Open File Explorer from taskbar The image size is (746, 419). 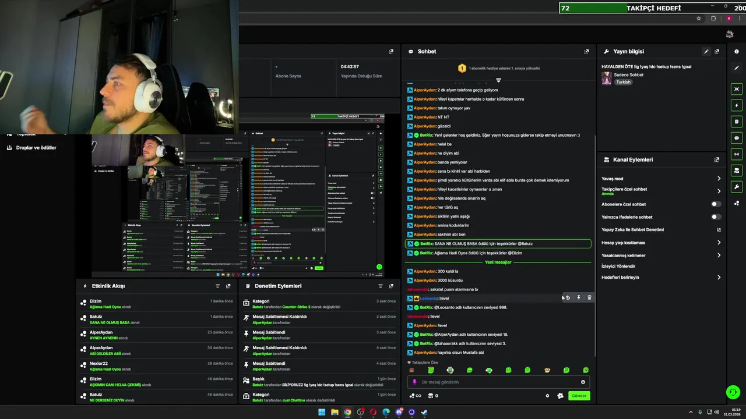click(335, 413)
